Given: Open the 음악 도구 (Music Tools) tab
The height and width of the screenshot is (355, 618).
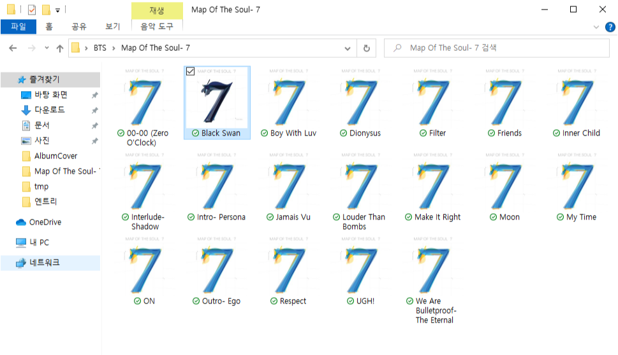Looking at the screenshot, I should pos(157,26).
